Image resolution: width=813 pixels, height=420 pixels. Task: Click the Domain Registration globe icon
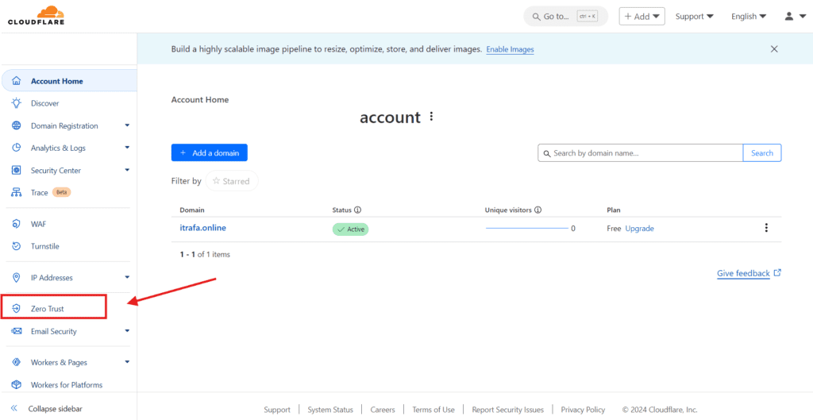[17, 125]
